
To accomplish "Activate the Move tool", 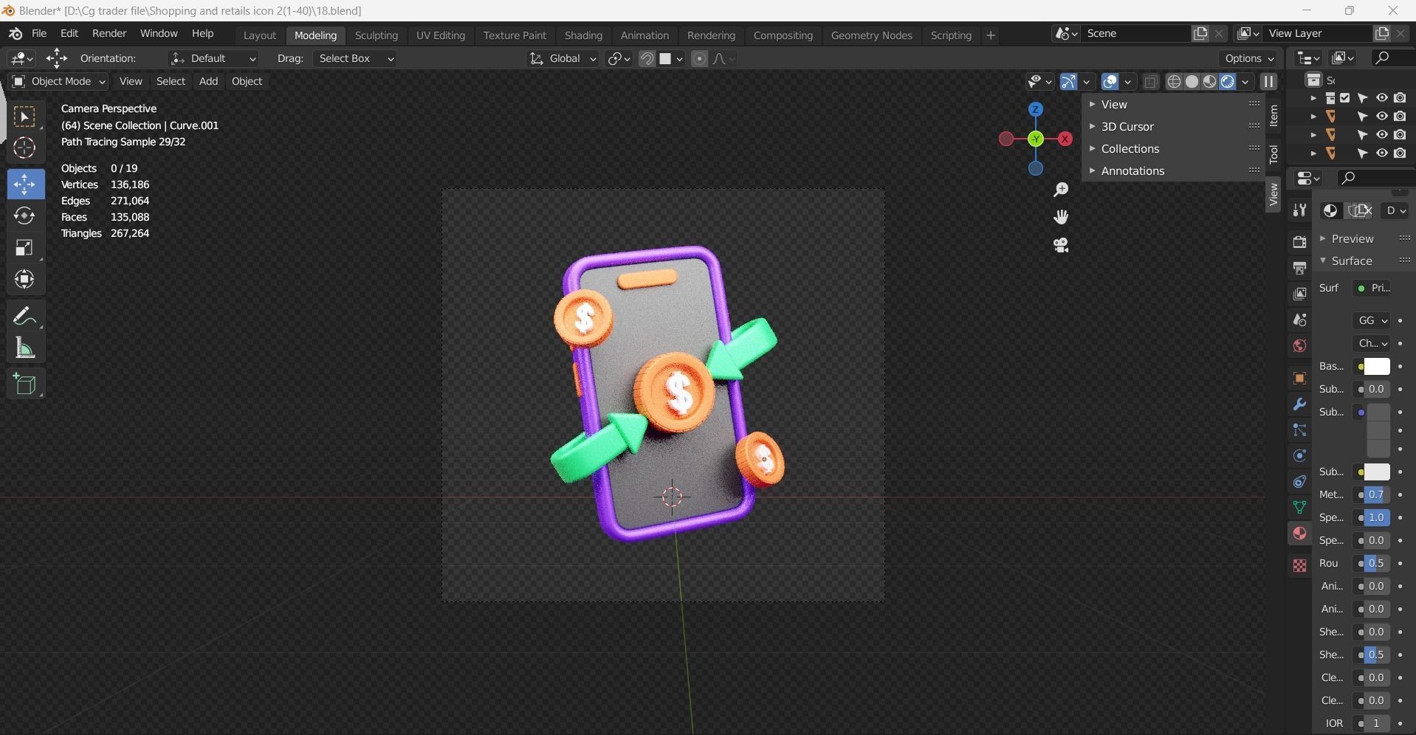I will coord(24,184).
